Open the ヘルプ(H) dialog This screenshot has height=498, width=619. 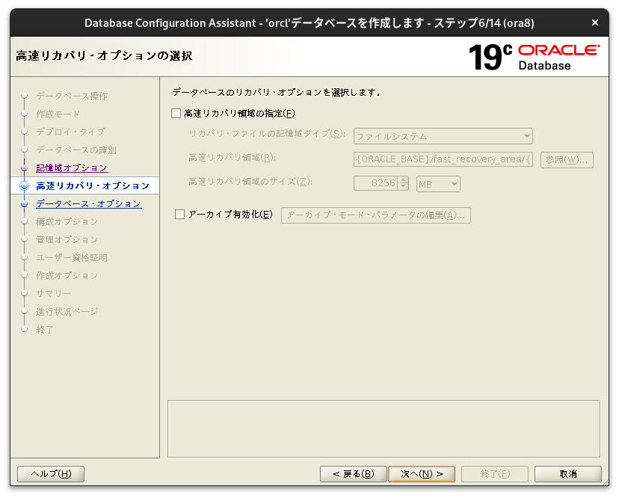click(x=50, y=473)
